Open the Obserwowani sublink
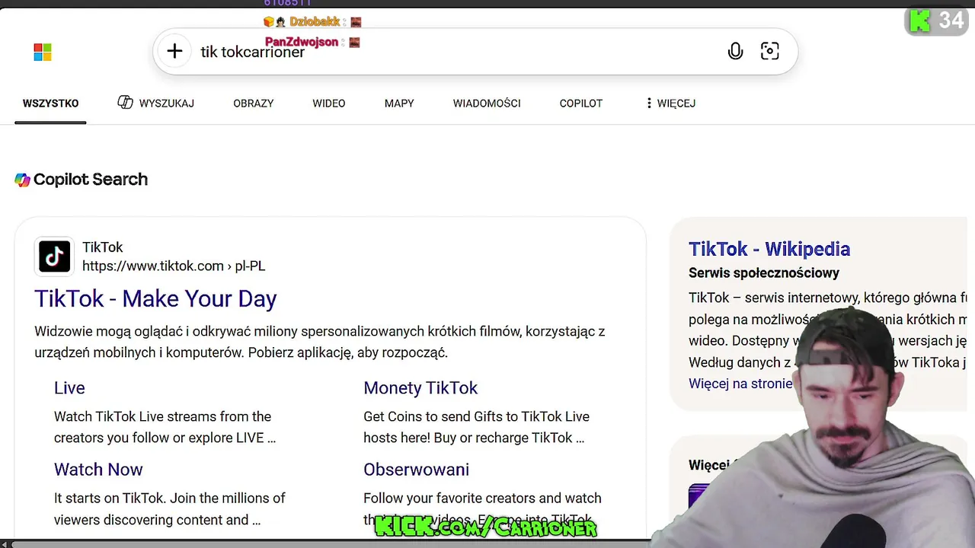 [416, 470]
